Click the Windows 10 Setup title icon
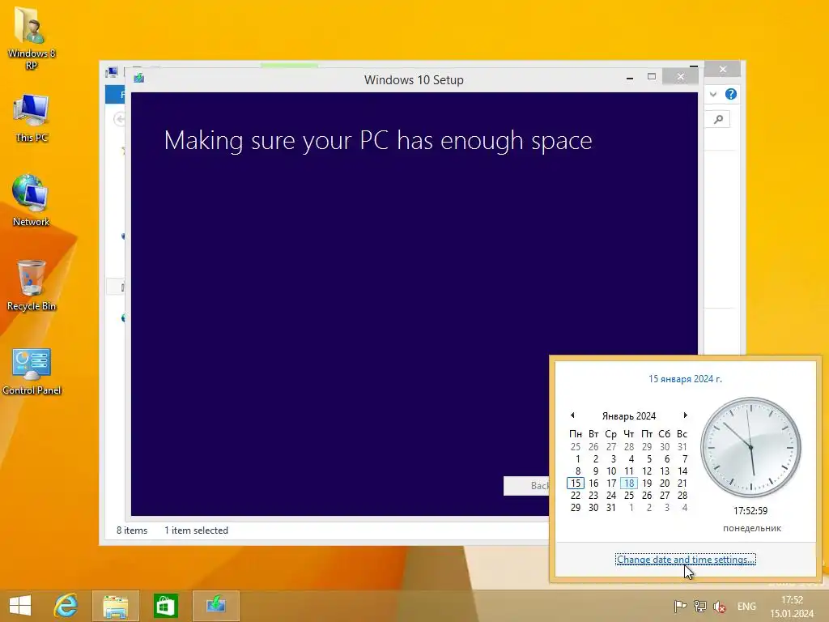Screen dimensions: 829x622 [139, 79]
